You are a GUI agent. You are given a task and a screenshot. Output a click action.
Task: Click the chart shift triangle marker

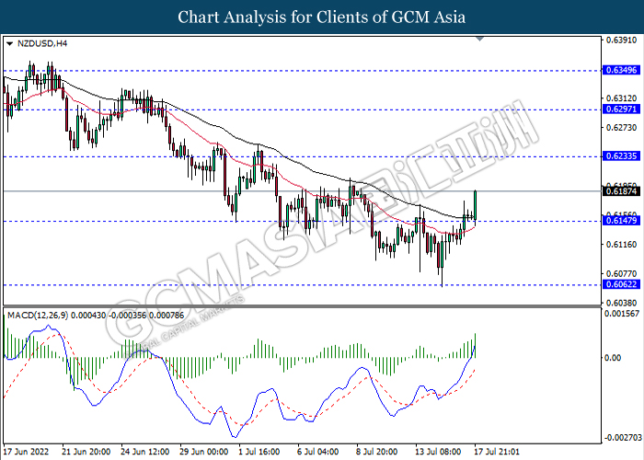click(479, 39)
